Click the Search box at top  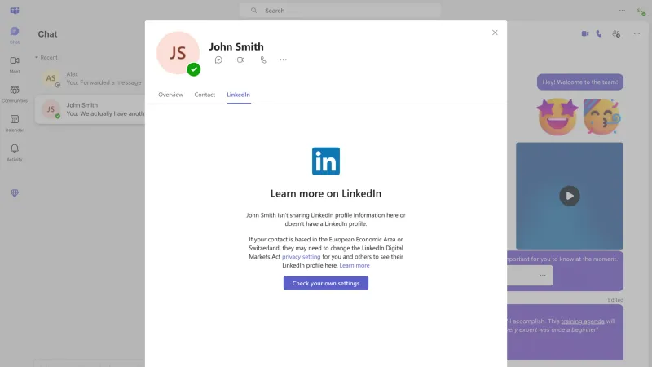[340, 11]
